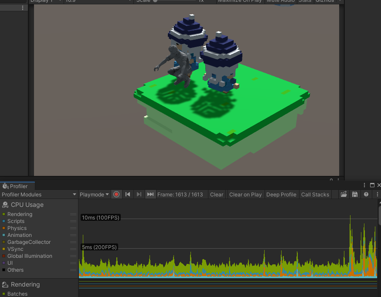Viewport: 381px width, 297px height.
Task: Click the CPU Usage module icon
Action: (5, 205)
